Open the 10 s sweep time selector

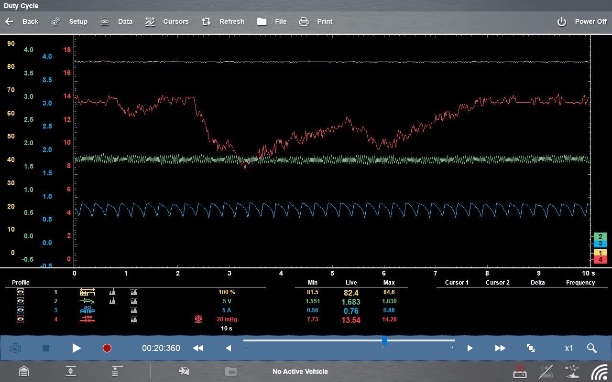pyautogui.click(x=227, y=329)
